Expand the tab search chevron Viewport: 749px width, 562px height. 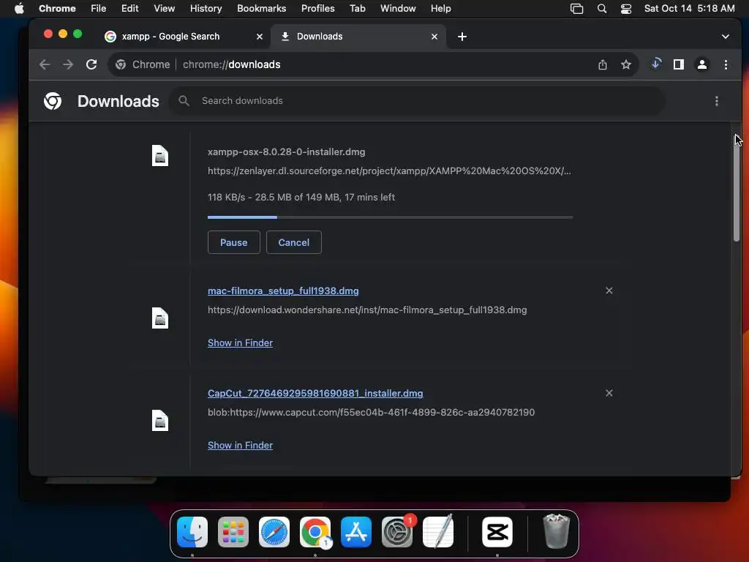coord(725,37)
